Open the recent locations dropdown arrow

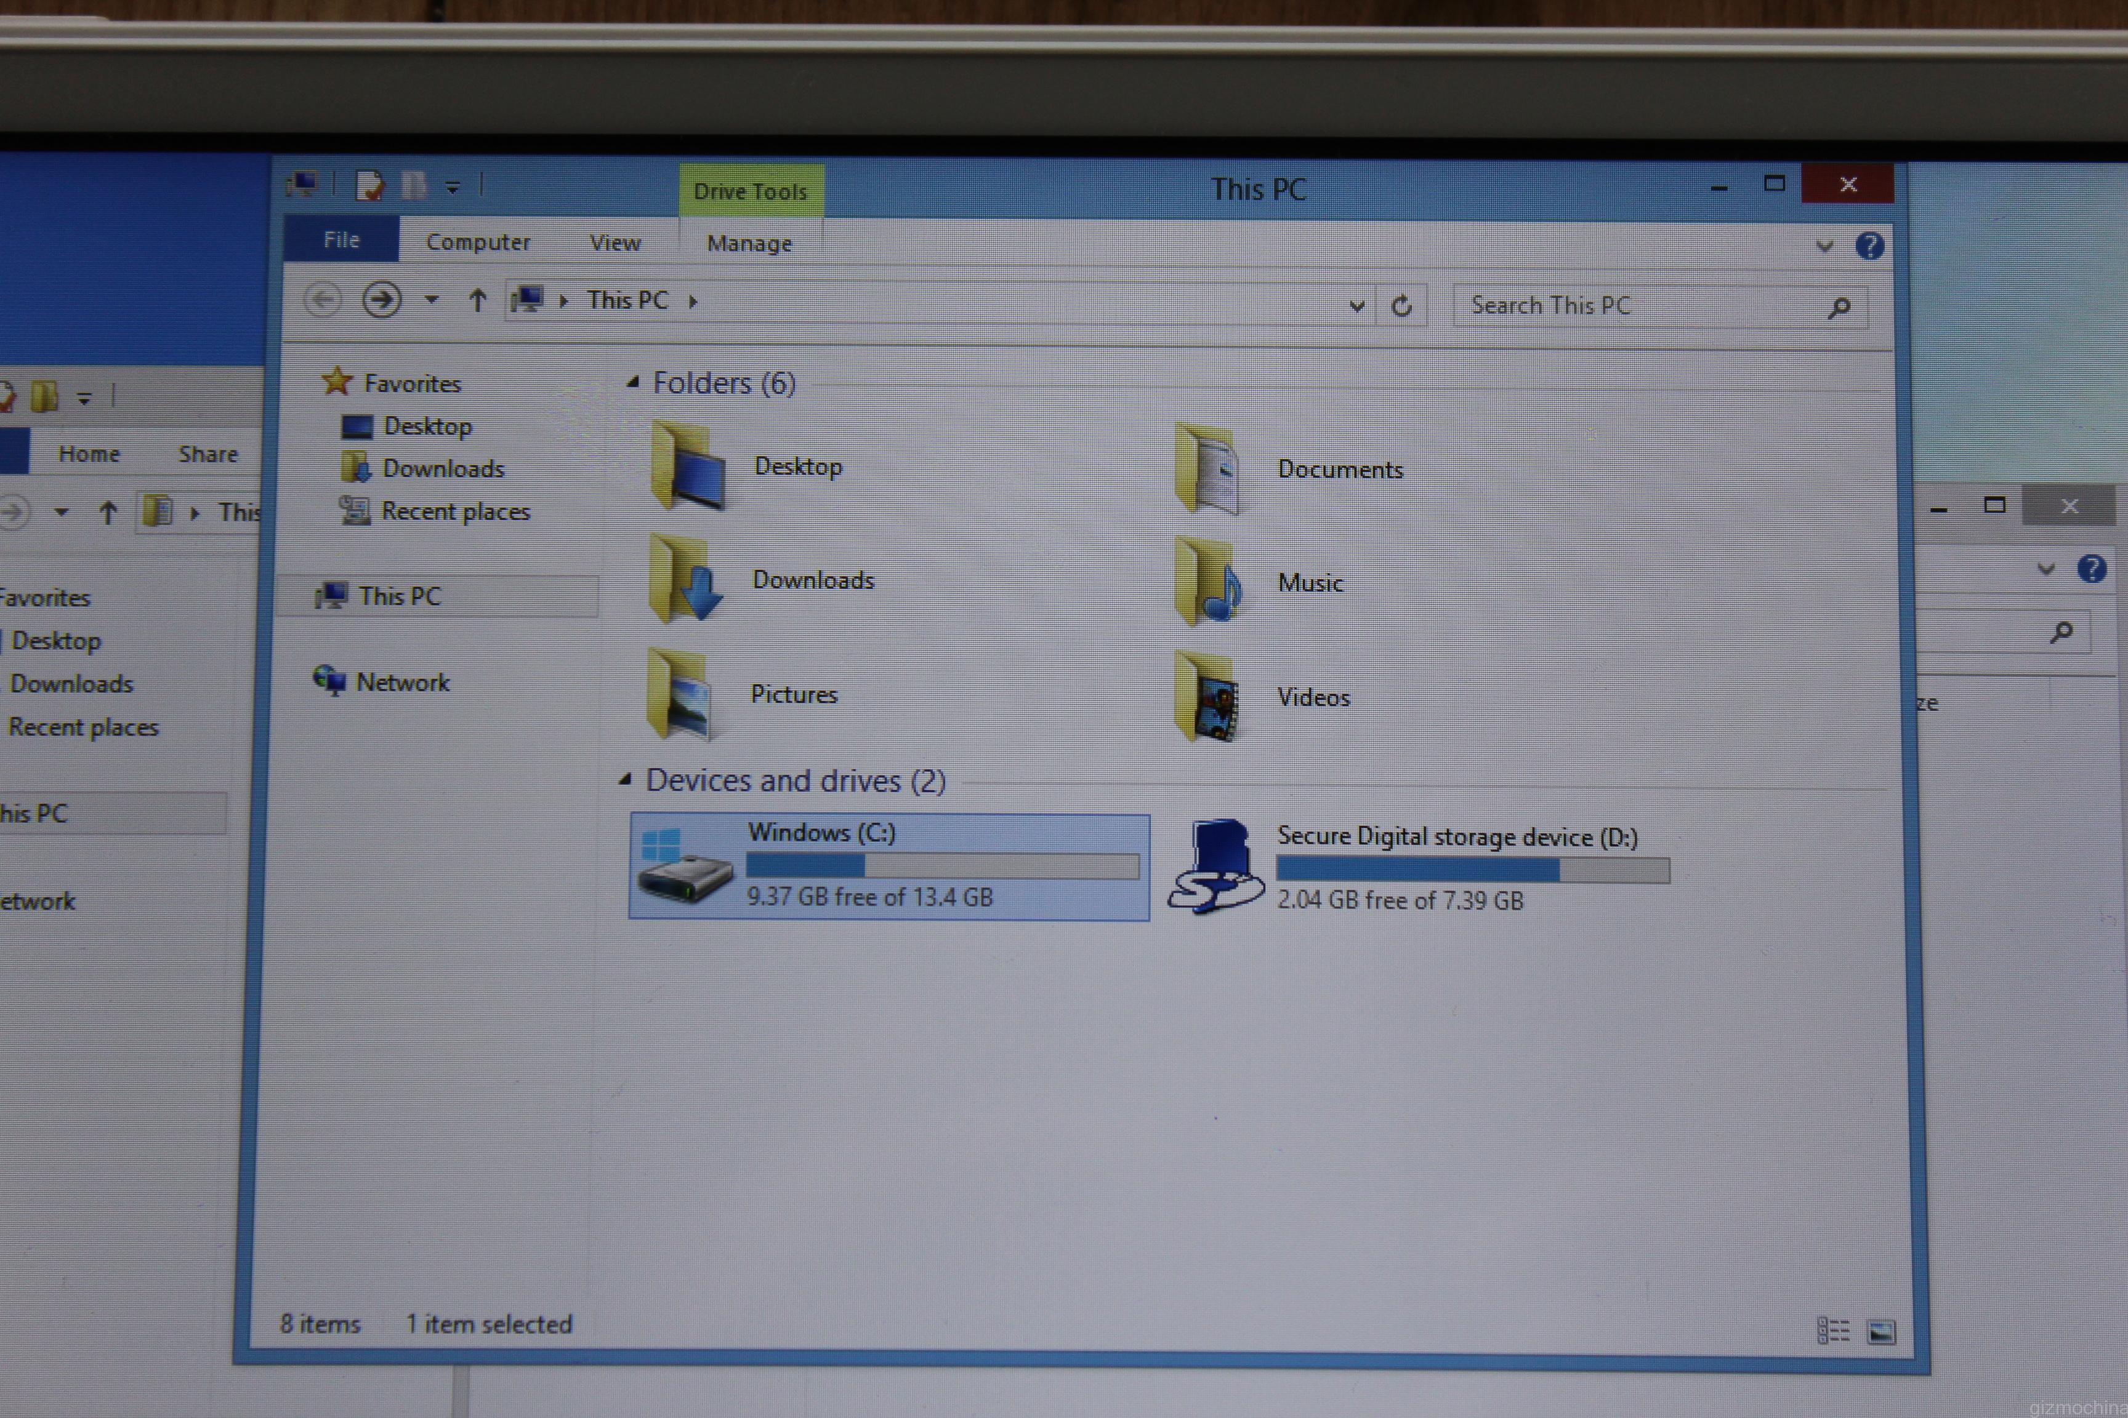pyautogui.click(x=432, y=299)
